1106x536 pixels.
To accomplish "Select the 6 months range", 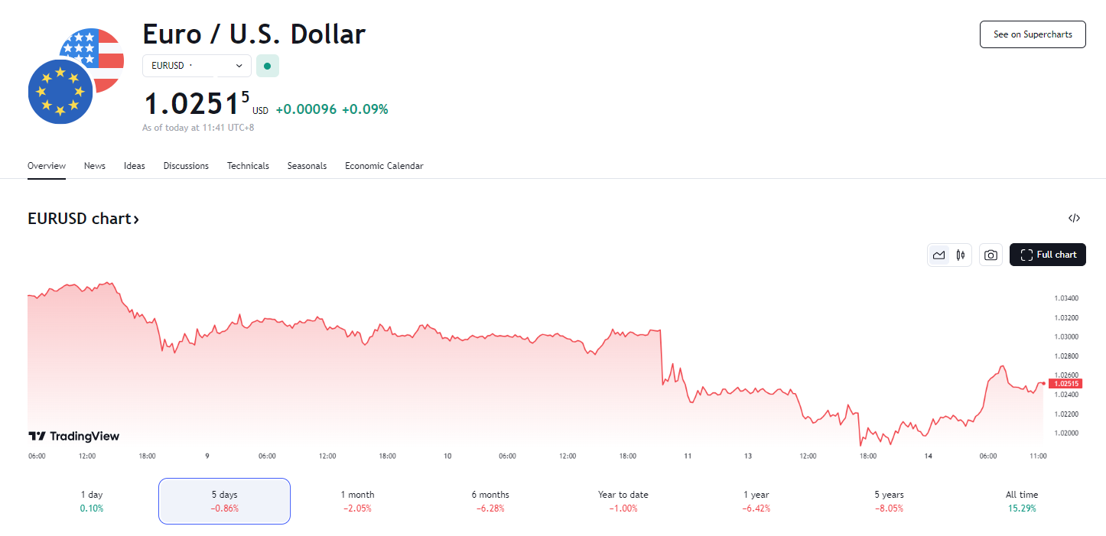I will (x=490, y=501).
